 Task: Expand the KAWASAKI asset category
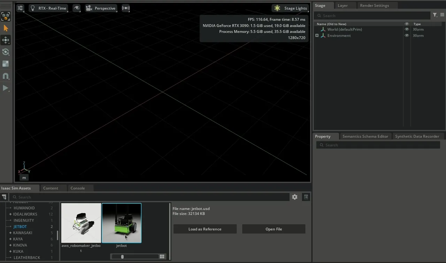(x=10, y=233)
